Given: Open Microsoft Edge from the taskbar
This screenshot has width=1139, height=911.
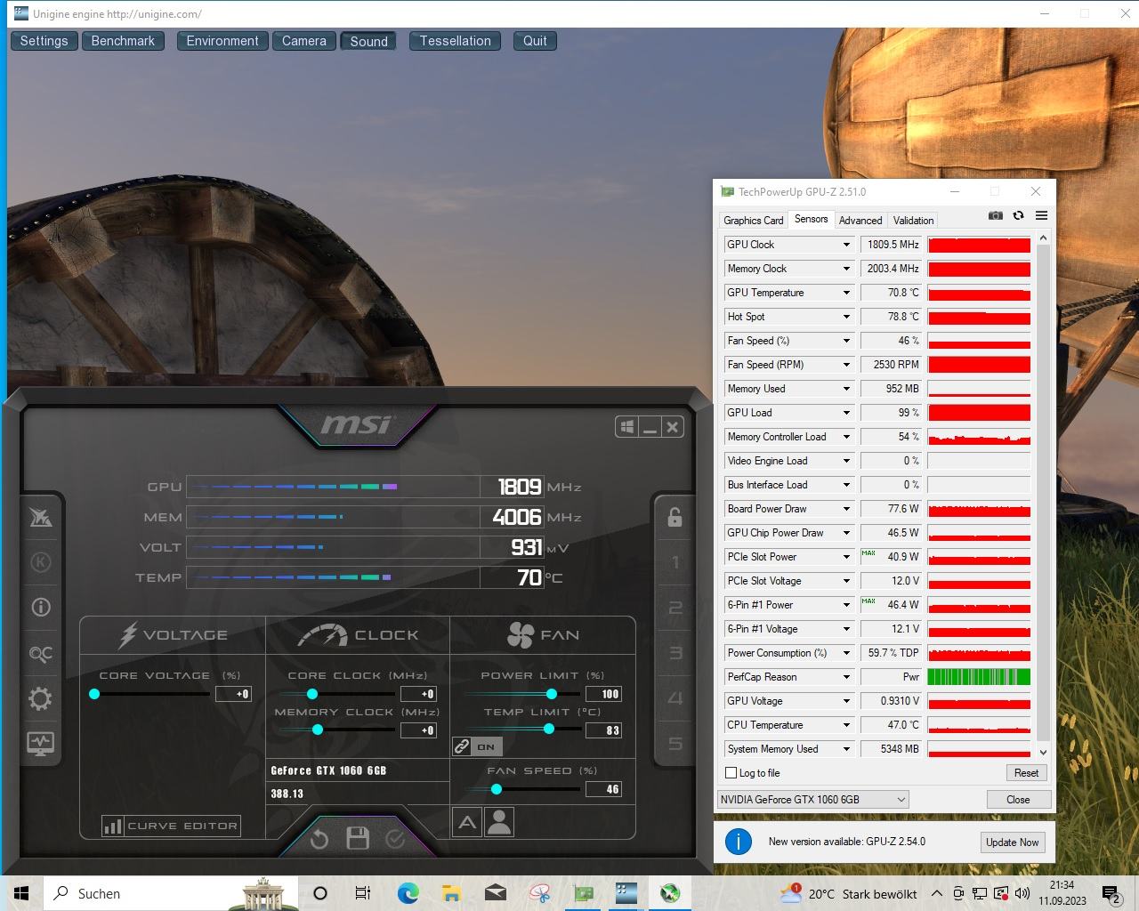Looking at the screenshot, I should (408, 893).
